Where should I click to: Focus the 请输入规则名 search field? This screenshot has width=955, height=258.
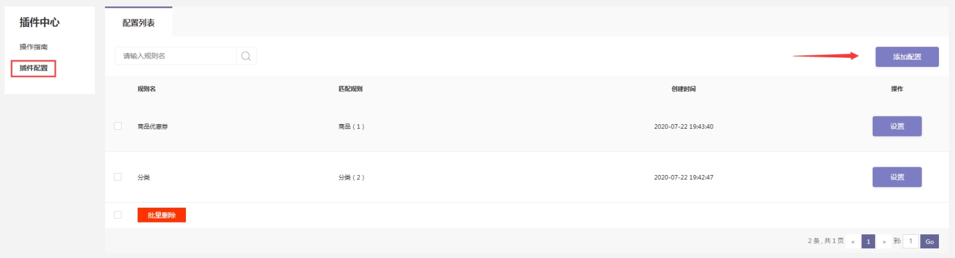[176, 56]
